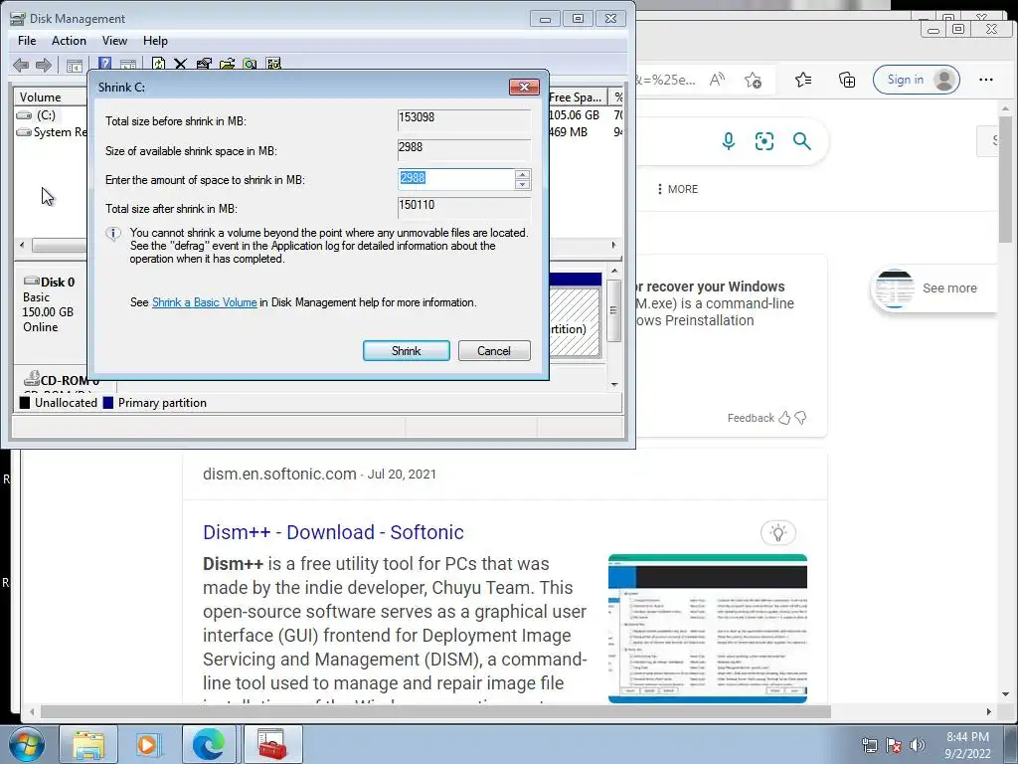Click the magnifier search icon in Bing
Viewport: 1018px width, 764px height.
point(802,141)
